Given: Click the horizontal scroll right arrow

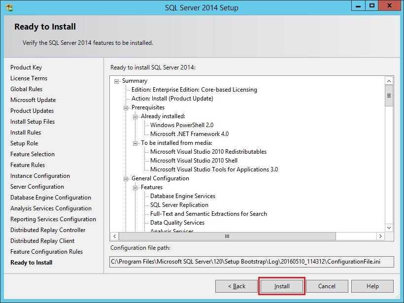Looking at the screenshot, I should click(x=380, y=236).
